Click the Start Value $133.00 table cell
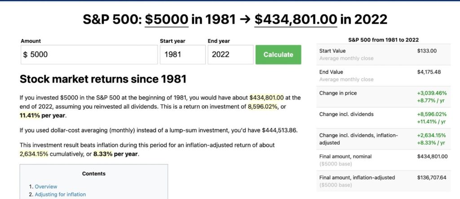This screenshot has height=199, width=460. (x=427, y=51)
